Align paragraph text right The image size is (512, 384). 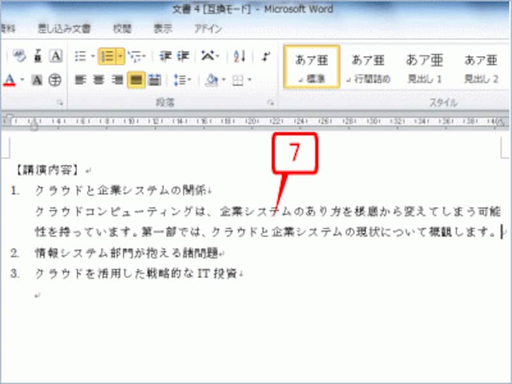click(x=117, y=80)
